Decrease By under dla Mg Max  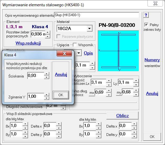25,136
